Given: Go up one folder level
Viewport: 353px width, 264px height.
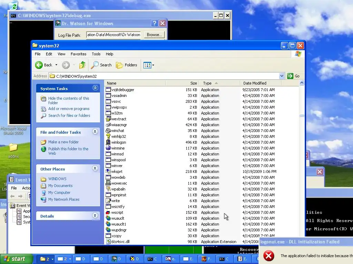Looking at the screenshot, I should [82, 65].
